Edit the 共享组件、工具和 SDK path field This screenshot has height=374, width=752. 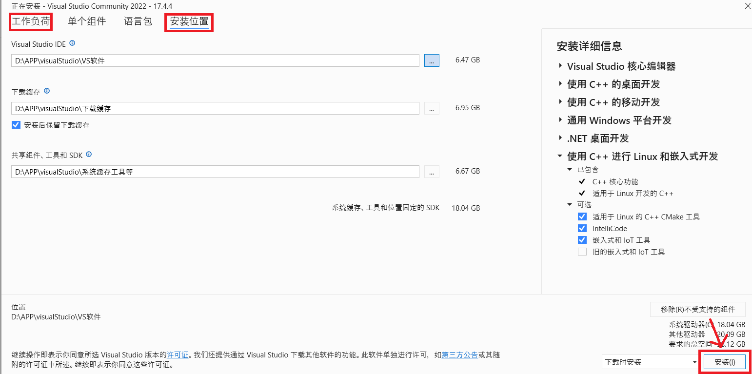coord(215,172)
